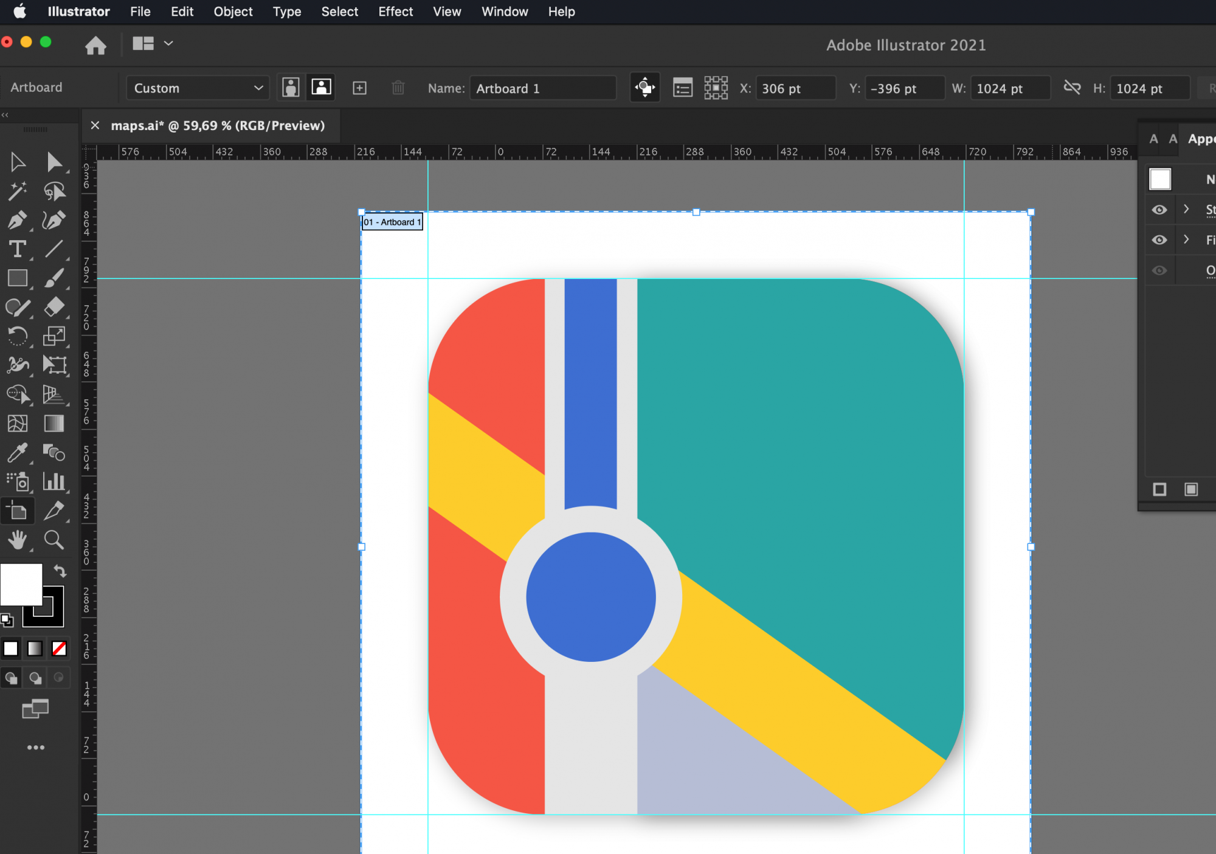1216x854 pixels.
Task: Choose the Eraser tool
Action: click(x=54, y=308)
